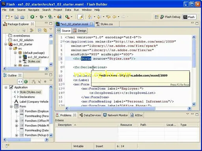The width and height of the screenshot is (202, 151).
Task: Click the New file toolbar icon
Action: pos(7,17)
